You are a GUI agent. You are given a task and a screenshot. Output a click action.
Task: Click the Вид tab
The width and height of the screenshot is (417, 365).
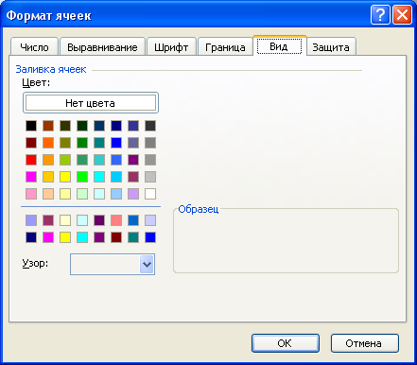click(279, 46)
